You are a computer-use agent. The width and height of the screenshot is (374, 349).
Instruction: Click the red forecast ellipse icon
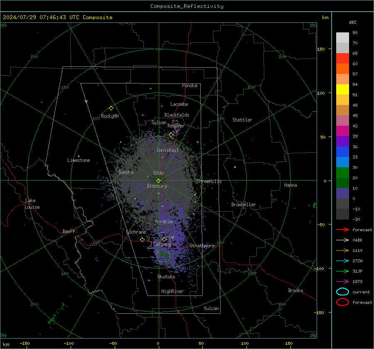(342, 302)
